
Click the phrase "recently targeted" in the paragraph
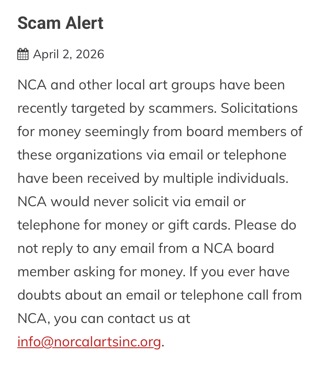[71, 108]
